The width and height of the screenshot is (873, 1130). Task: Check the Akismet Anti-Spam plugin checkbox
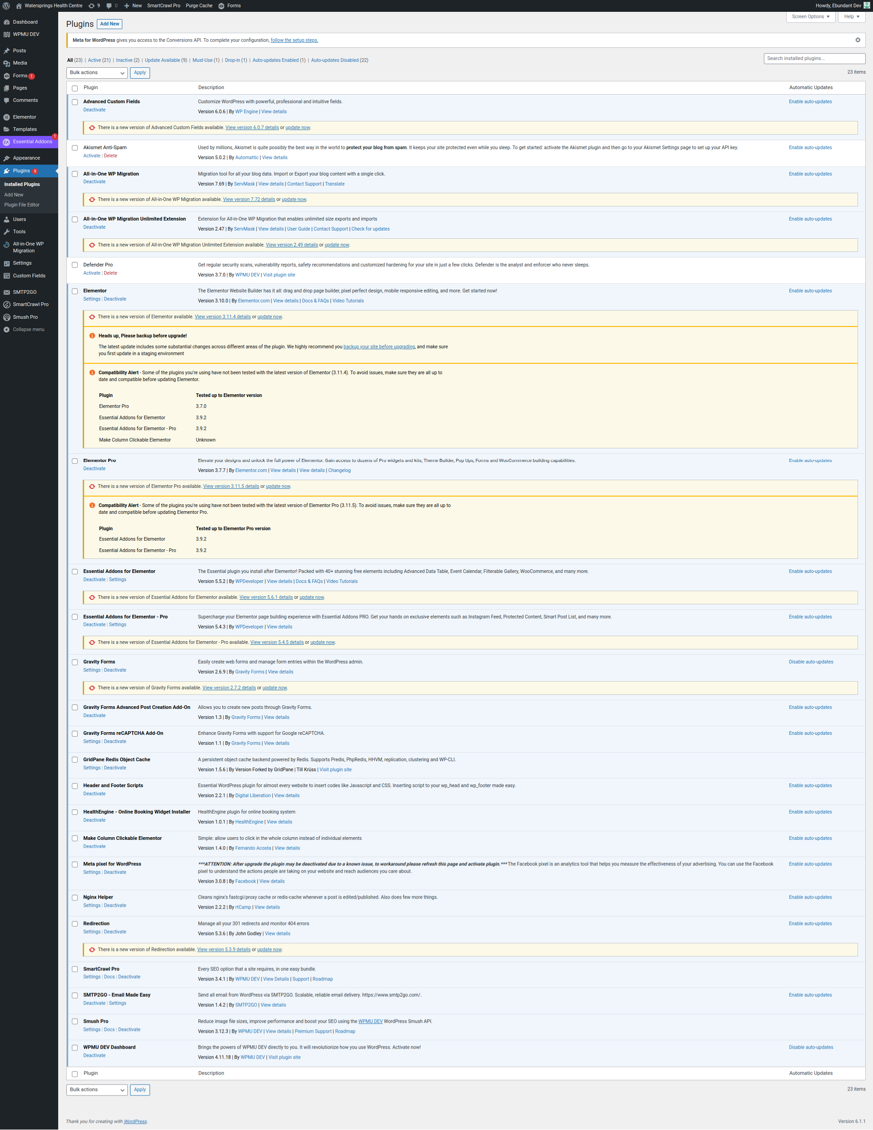point(75,148)
